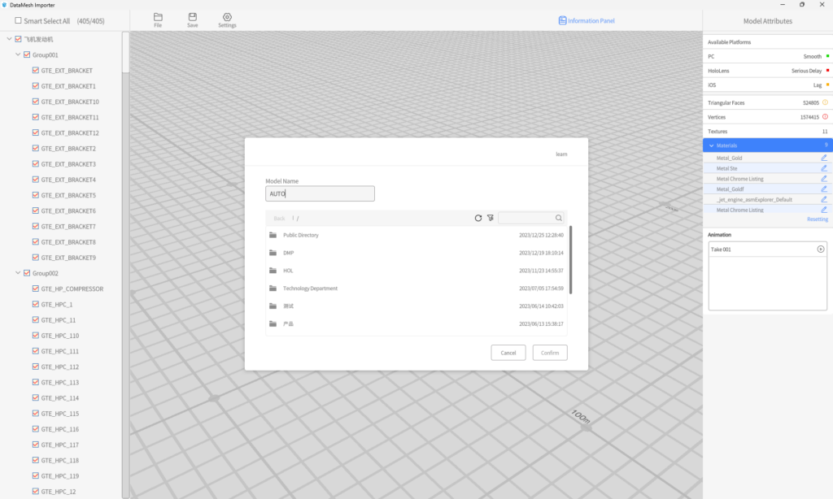The height and width of the screenshot is (499, 833).
Task: Select GTE_EXT_BRACKET5 tree item
Action: pyautogui.click(x=68, y=195)
